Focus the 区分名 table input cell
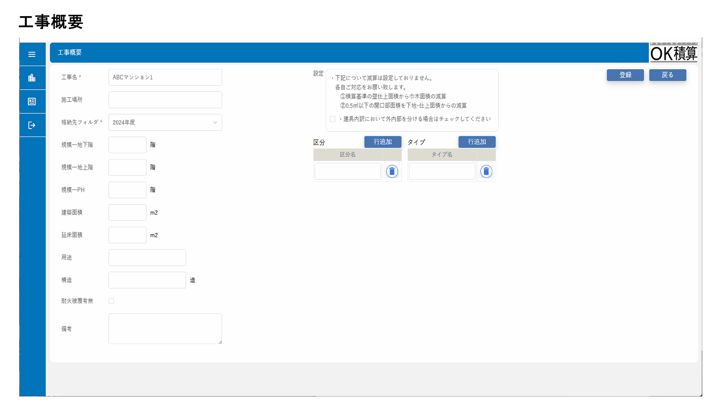Viewport: 725px width, 420px height. [x=348, y=171]
